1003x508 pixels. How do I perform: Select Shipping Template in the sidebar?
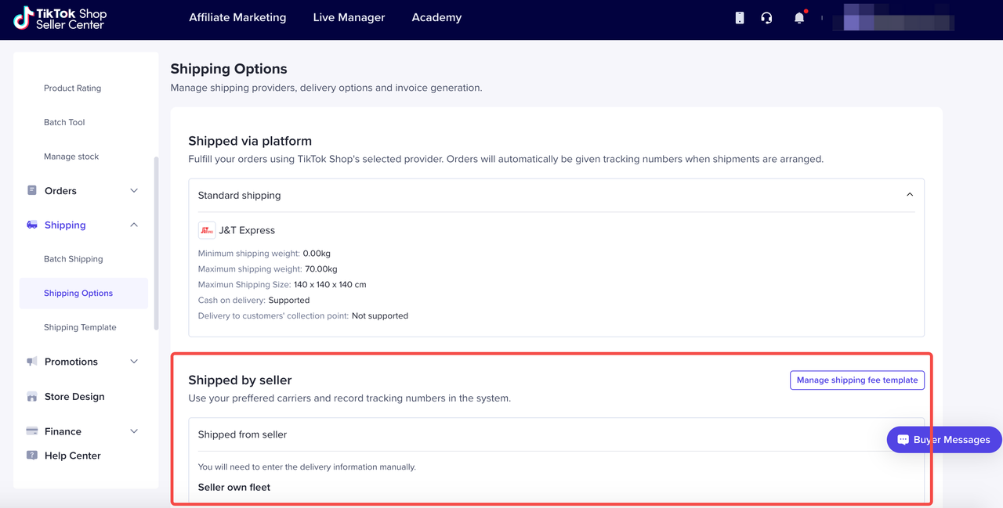(80, 327)
